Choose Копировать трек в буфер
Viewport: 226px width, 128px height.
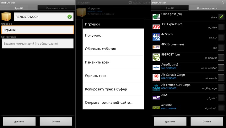tap(113, 89)
